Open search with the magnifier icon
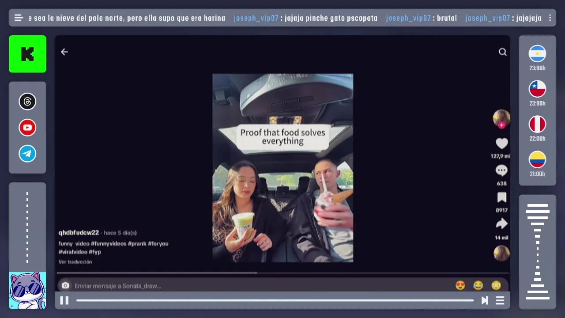This screenshot has height=318, width=565. tap(502, 52)
